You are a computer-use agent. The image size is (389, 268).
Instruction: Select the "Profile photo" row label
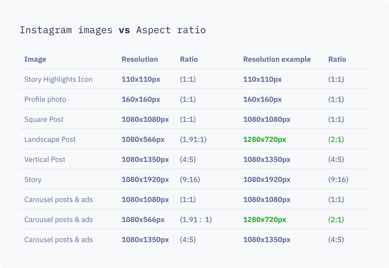click(45, 99)
